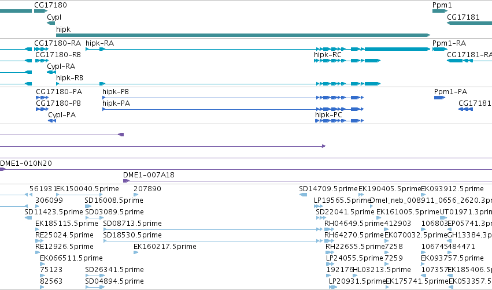Select the CG17180 gene label
This screenshot has height=290, width=492.
(50, 5)
